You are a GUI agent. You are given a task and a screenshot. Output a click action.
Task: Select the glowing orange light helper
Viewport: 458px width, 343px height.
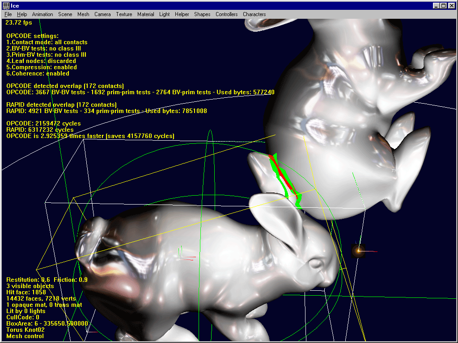click(x=358, y=251)
